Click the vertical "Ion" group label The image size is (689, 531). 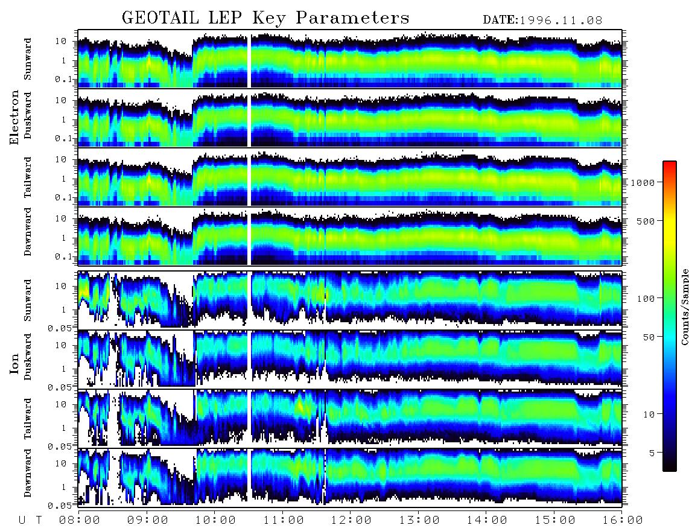tap(14, 364)
